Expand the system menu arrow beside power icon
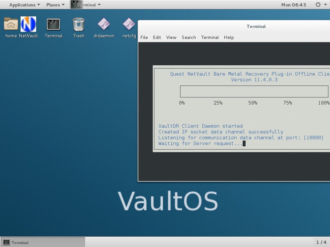This screenshot has width=330, height=247. click(325, 5)
